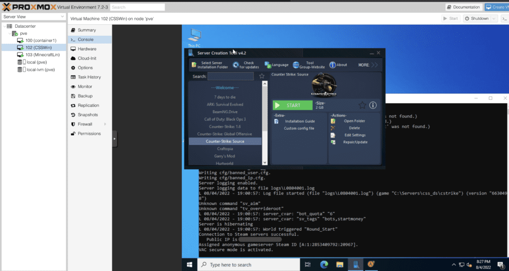
Task: Select BeamNG.Drive in list
Action: pos(225,112)
